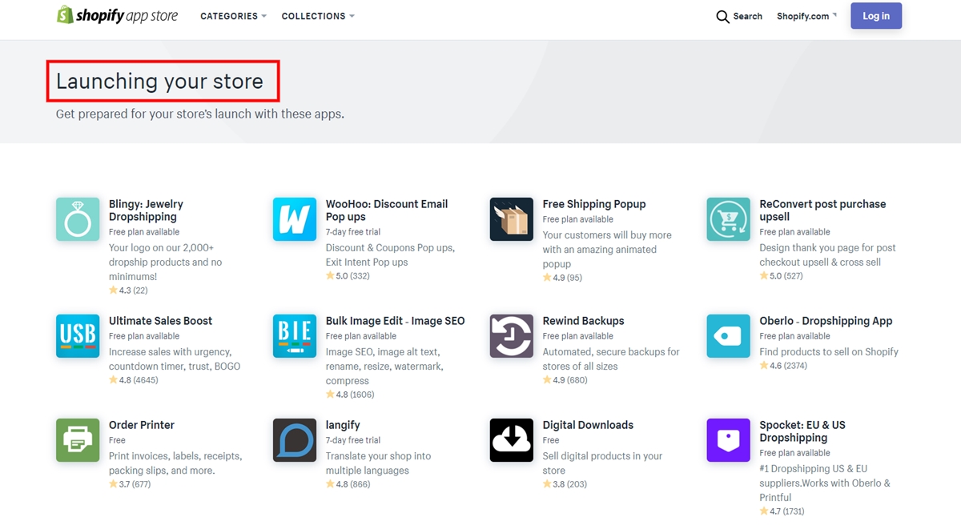This screenshot has width=961, height=525.
Task: Open Blingy: Jewelry Dropshipping title link
Action: (146, 210)
